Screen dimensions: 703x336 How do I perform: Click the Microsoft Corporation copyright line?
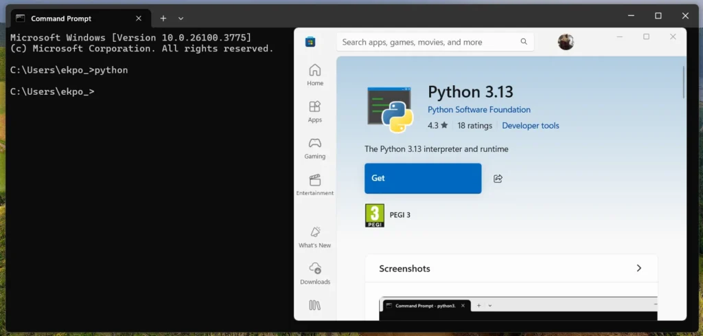pos(141,49)
